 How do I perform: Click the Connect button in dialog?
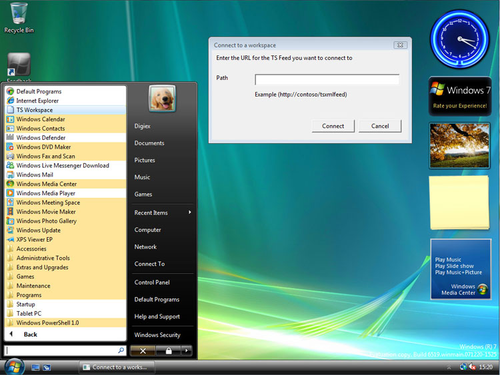333,126
